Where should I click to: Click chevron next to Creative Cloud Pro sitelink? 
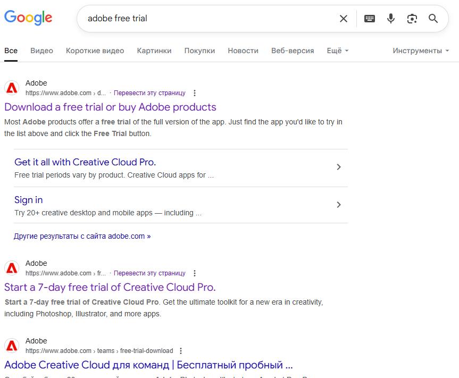(339, 167)
